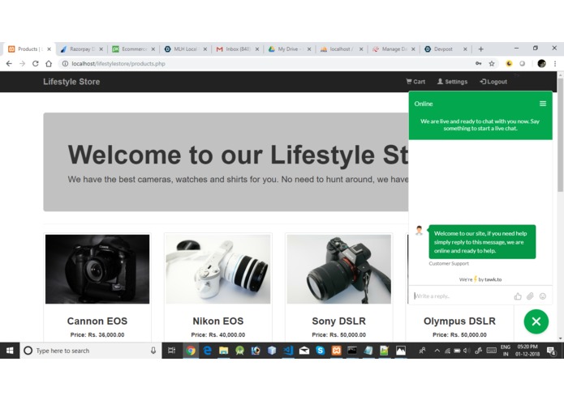Switch to the My Drive tab
The width and height of the screenshot is (564, 400).
tap(288, 49)
